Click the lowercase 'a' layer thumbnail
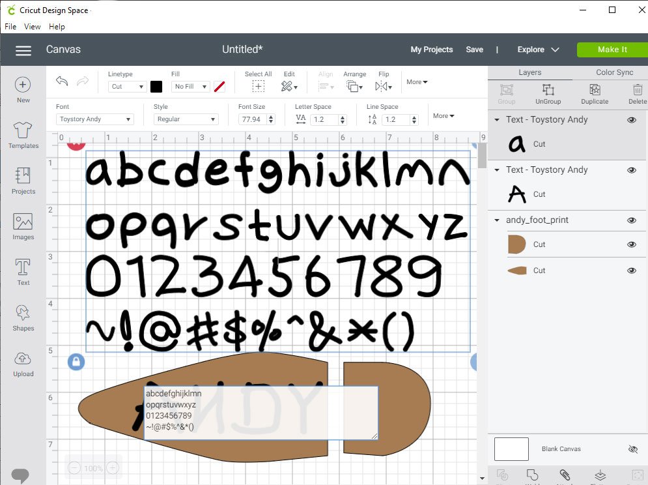The height and width of the screenshot is (485, 648). 516,144
